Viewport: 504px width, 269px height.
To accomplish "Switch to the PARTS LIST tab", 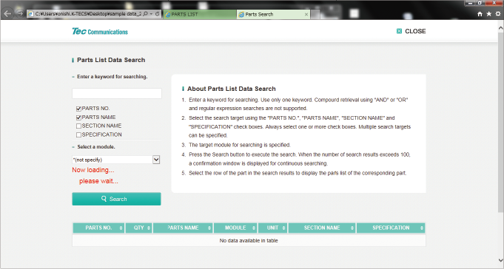I will point(199,15).
